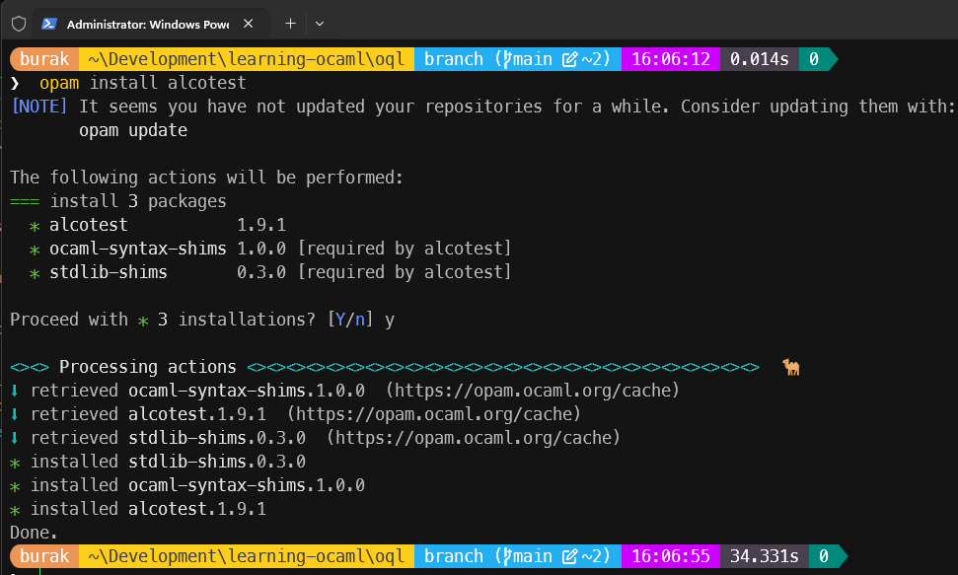
Task: Click the camel emoji in Processing actions line
Action: [790, 367]
